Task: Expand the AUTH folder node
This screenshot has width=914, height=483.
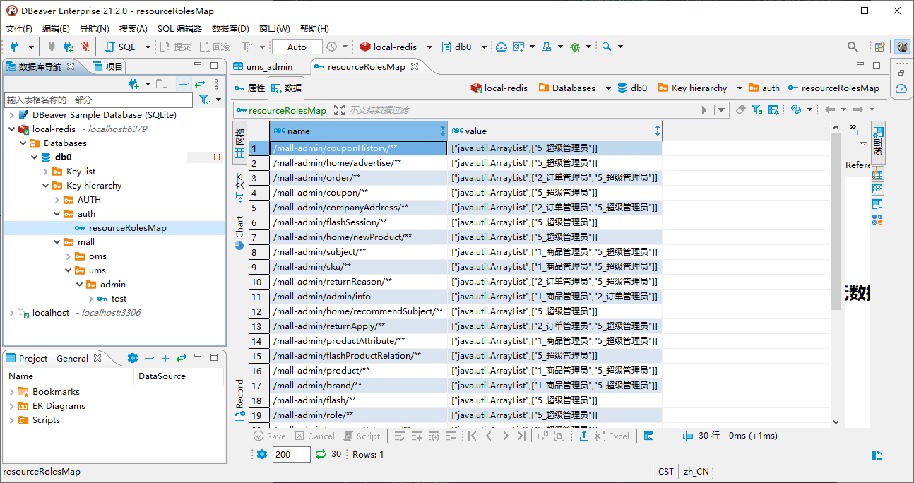Action: click(x=57, y=200)
